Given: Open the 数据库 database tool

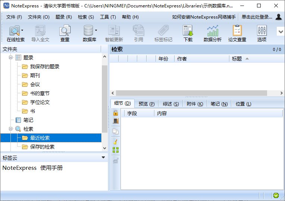Looking at the screenshot, I should pos(89,33).
